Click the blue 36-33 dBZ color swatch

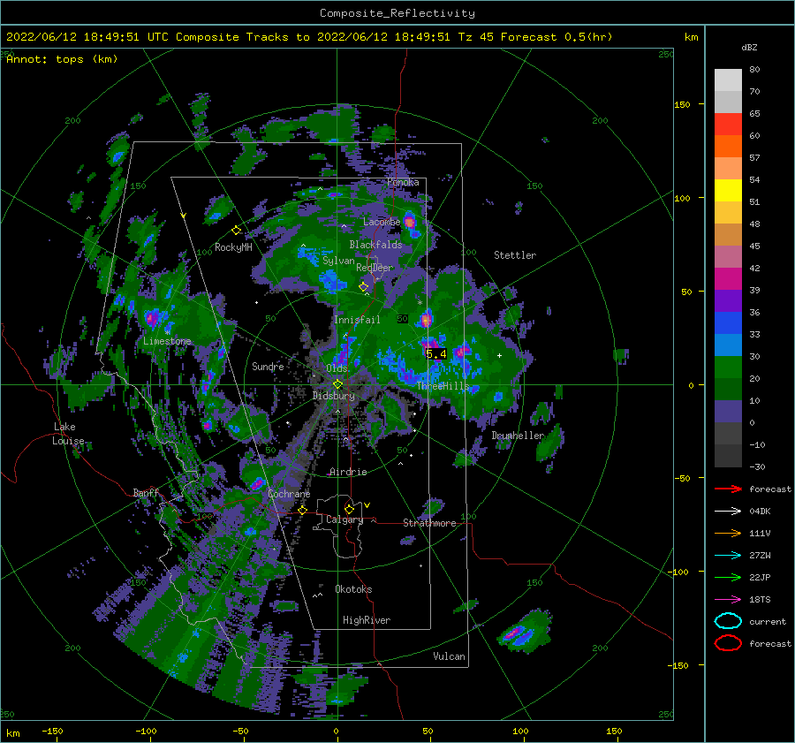[728, 323]
